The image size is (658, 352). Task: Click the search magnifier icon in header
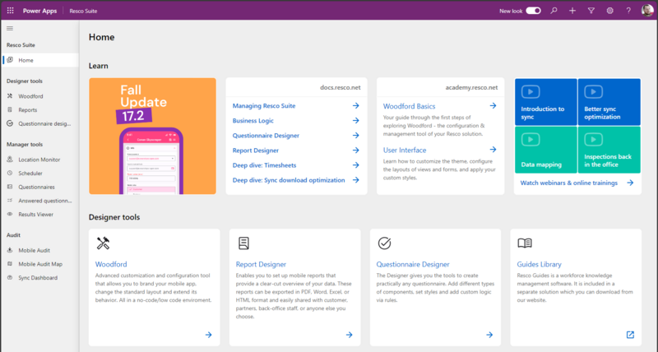click(x=554, y=11)
